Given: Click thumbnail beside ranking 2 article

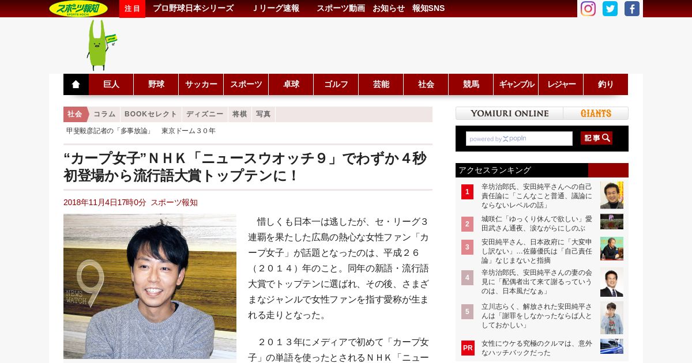Looking at the screenshot, I should [x=612, y=222].
